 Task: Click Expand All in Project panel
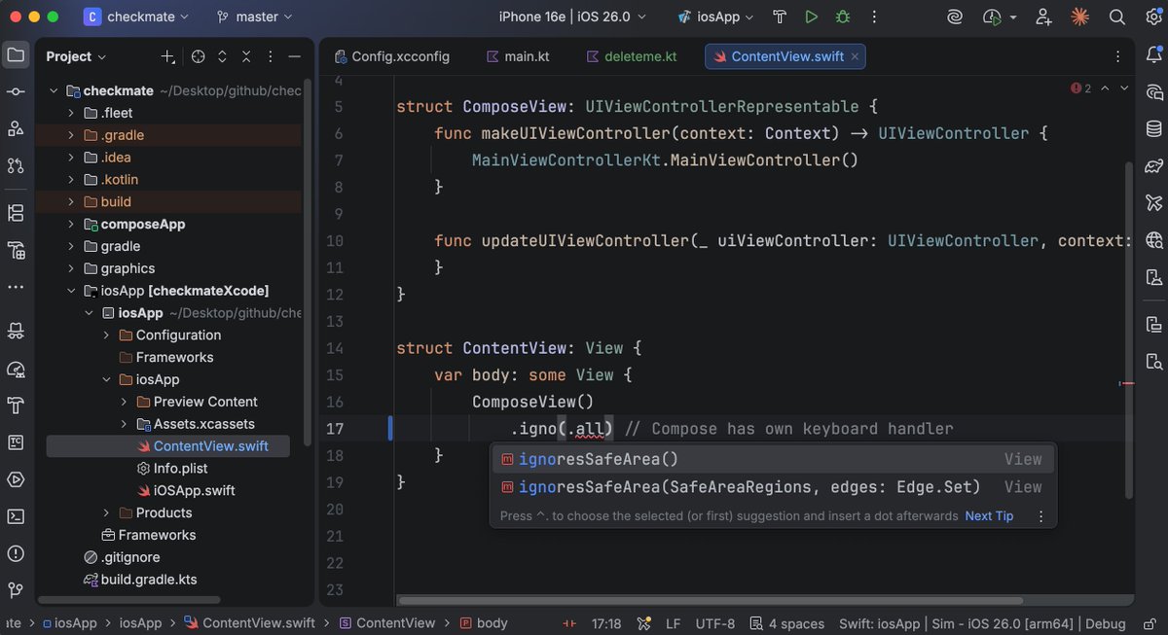223,56
